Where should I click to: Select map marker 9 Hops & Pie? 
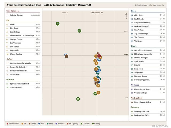coord(98,86)
